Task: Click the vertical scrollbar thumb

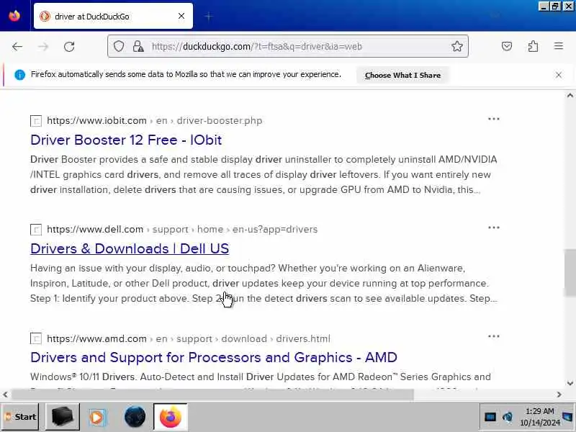Action: 570,272
